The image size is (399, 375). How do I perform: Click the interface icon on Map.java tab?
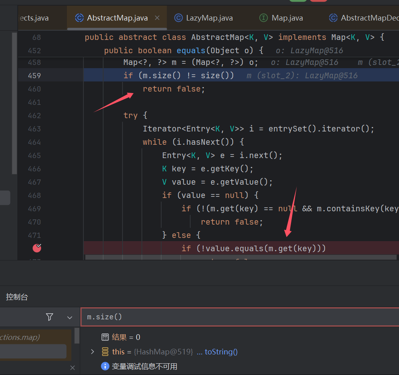[x=263, y=18]
